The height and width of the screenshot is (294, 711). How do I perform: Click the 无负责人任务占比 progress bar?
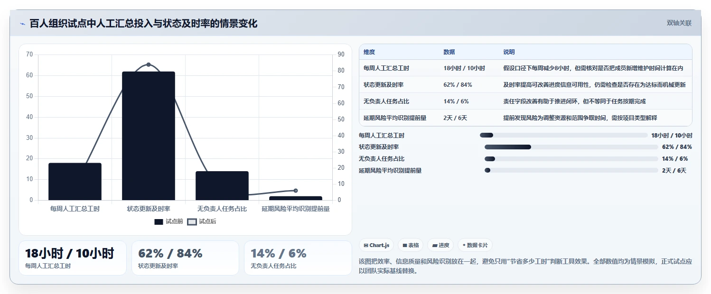571,159
